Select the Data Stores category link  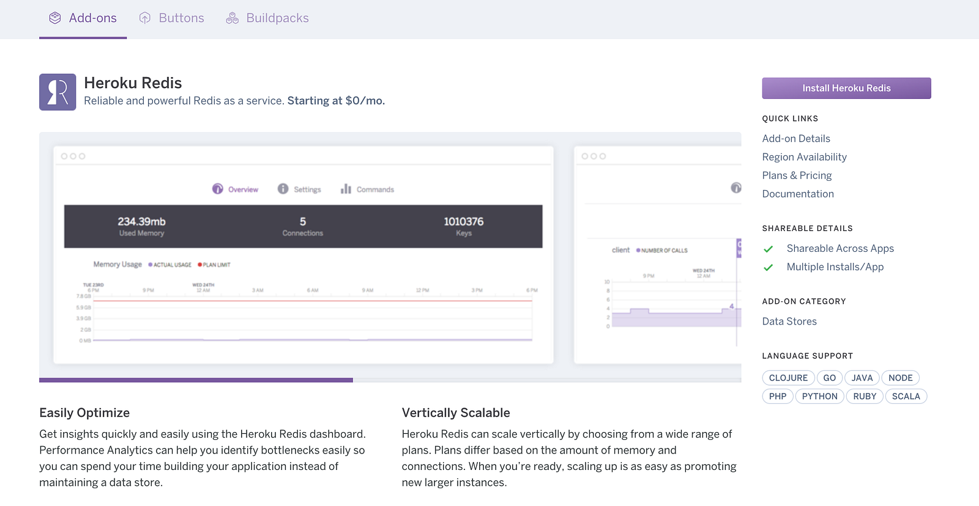click(789, 321)
